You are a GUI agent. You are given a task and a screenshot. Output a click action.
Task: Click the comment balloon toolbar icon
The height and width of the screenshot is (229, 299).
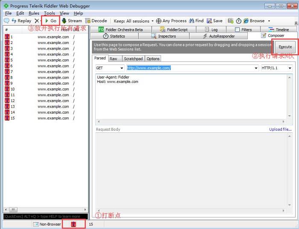point(7,21)
